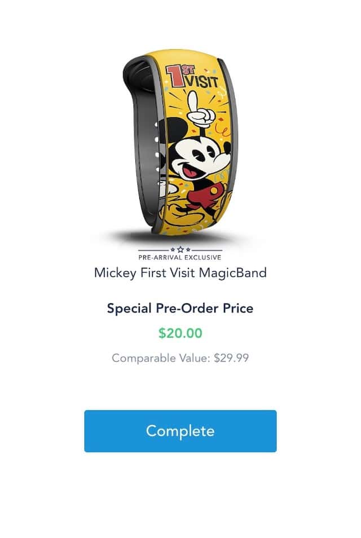Click the three-star divider icon
Viewport: 361px width, 538px height.
click(x=180, y=249)
